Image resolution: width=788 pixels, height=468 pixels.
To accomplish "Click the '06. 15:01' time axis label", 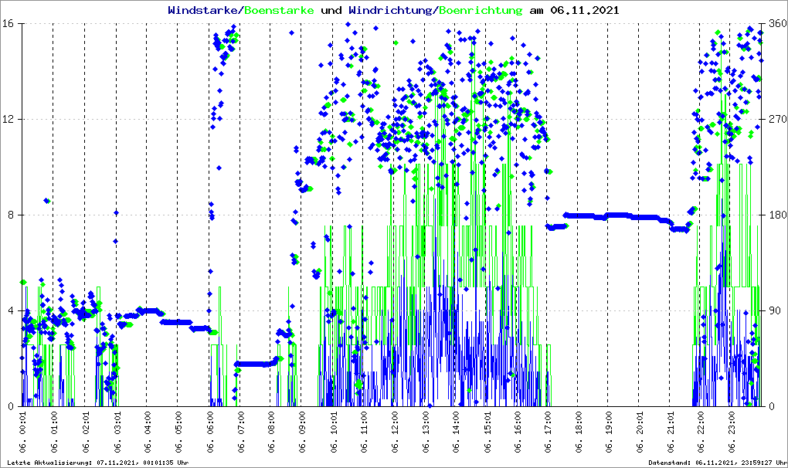I will [x=487, y=432].
